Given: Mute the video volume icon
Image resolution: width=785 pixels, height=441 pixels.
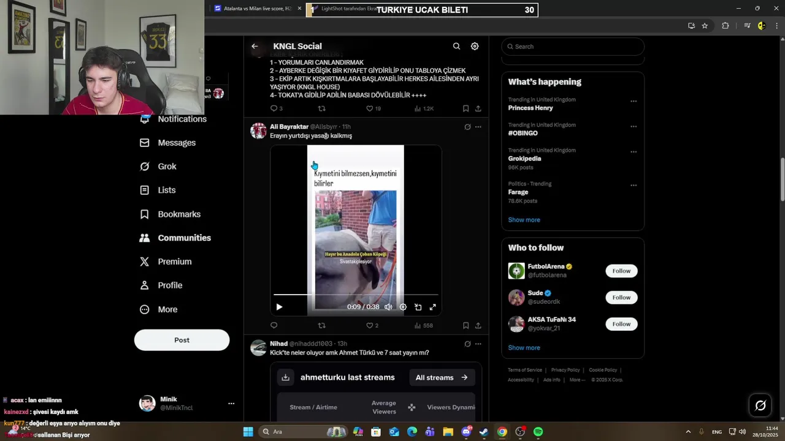Looking at the screenshot, I should 388,307.
